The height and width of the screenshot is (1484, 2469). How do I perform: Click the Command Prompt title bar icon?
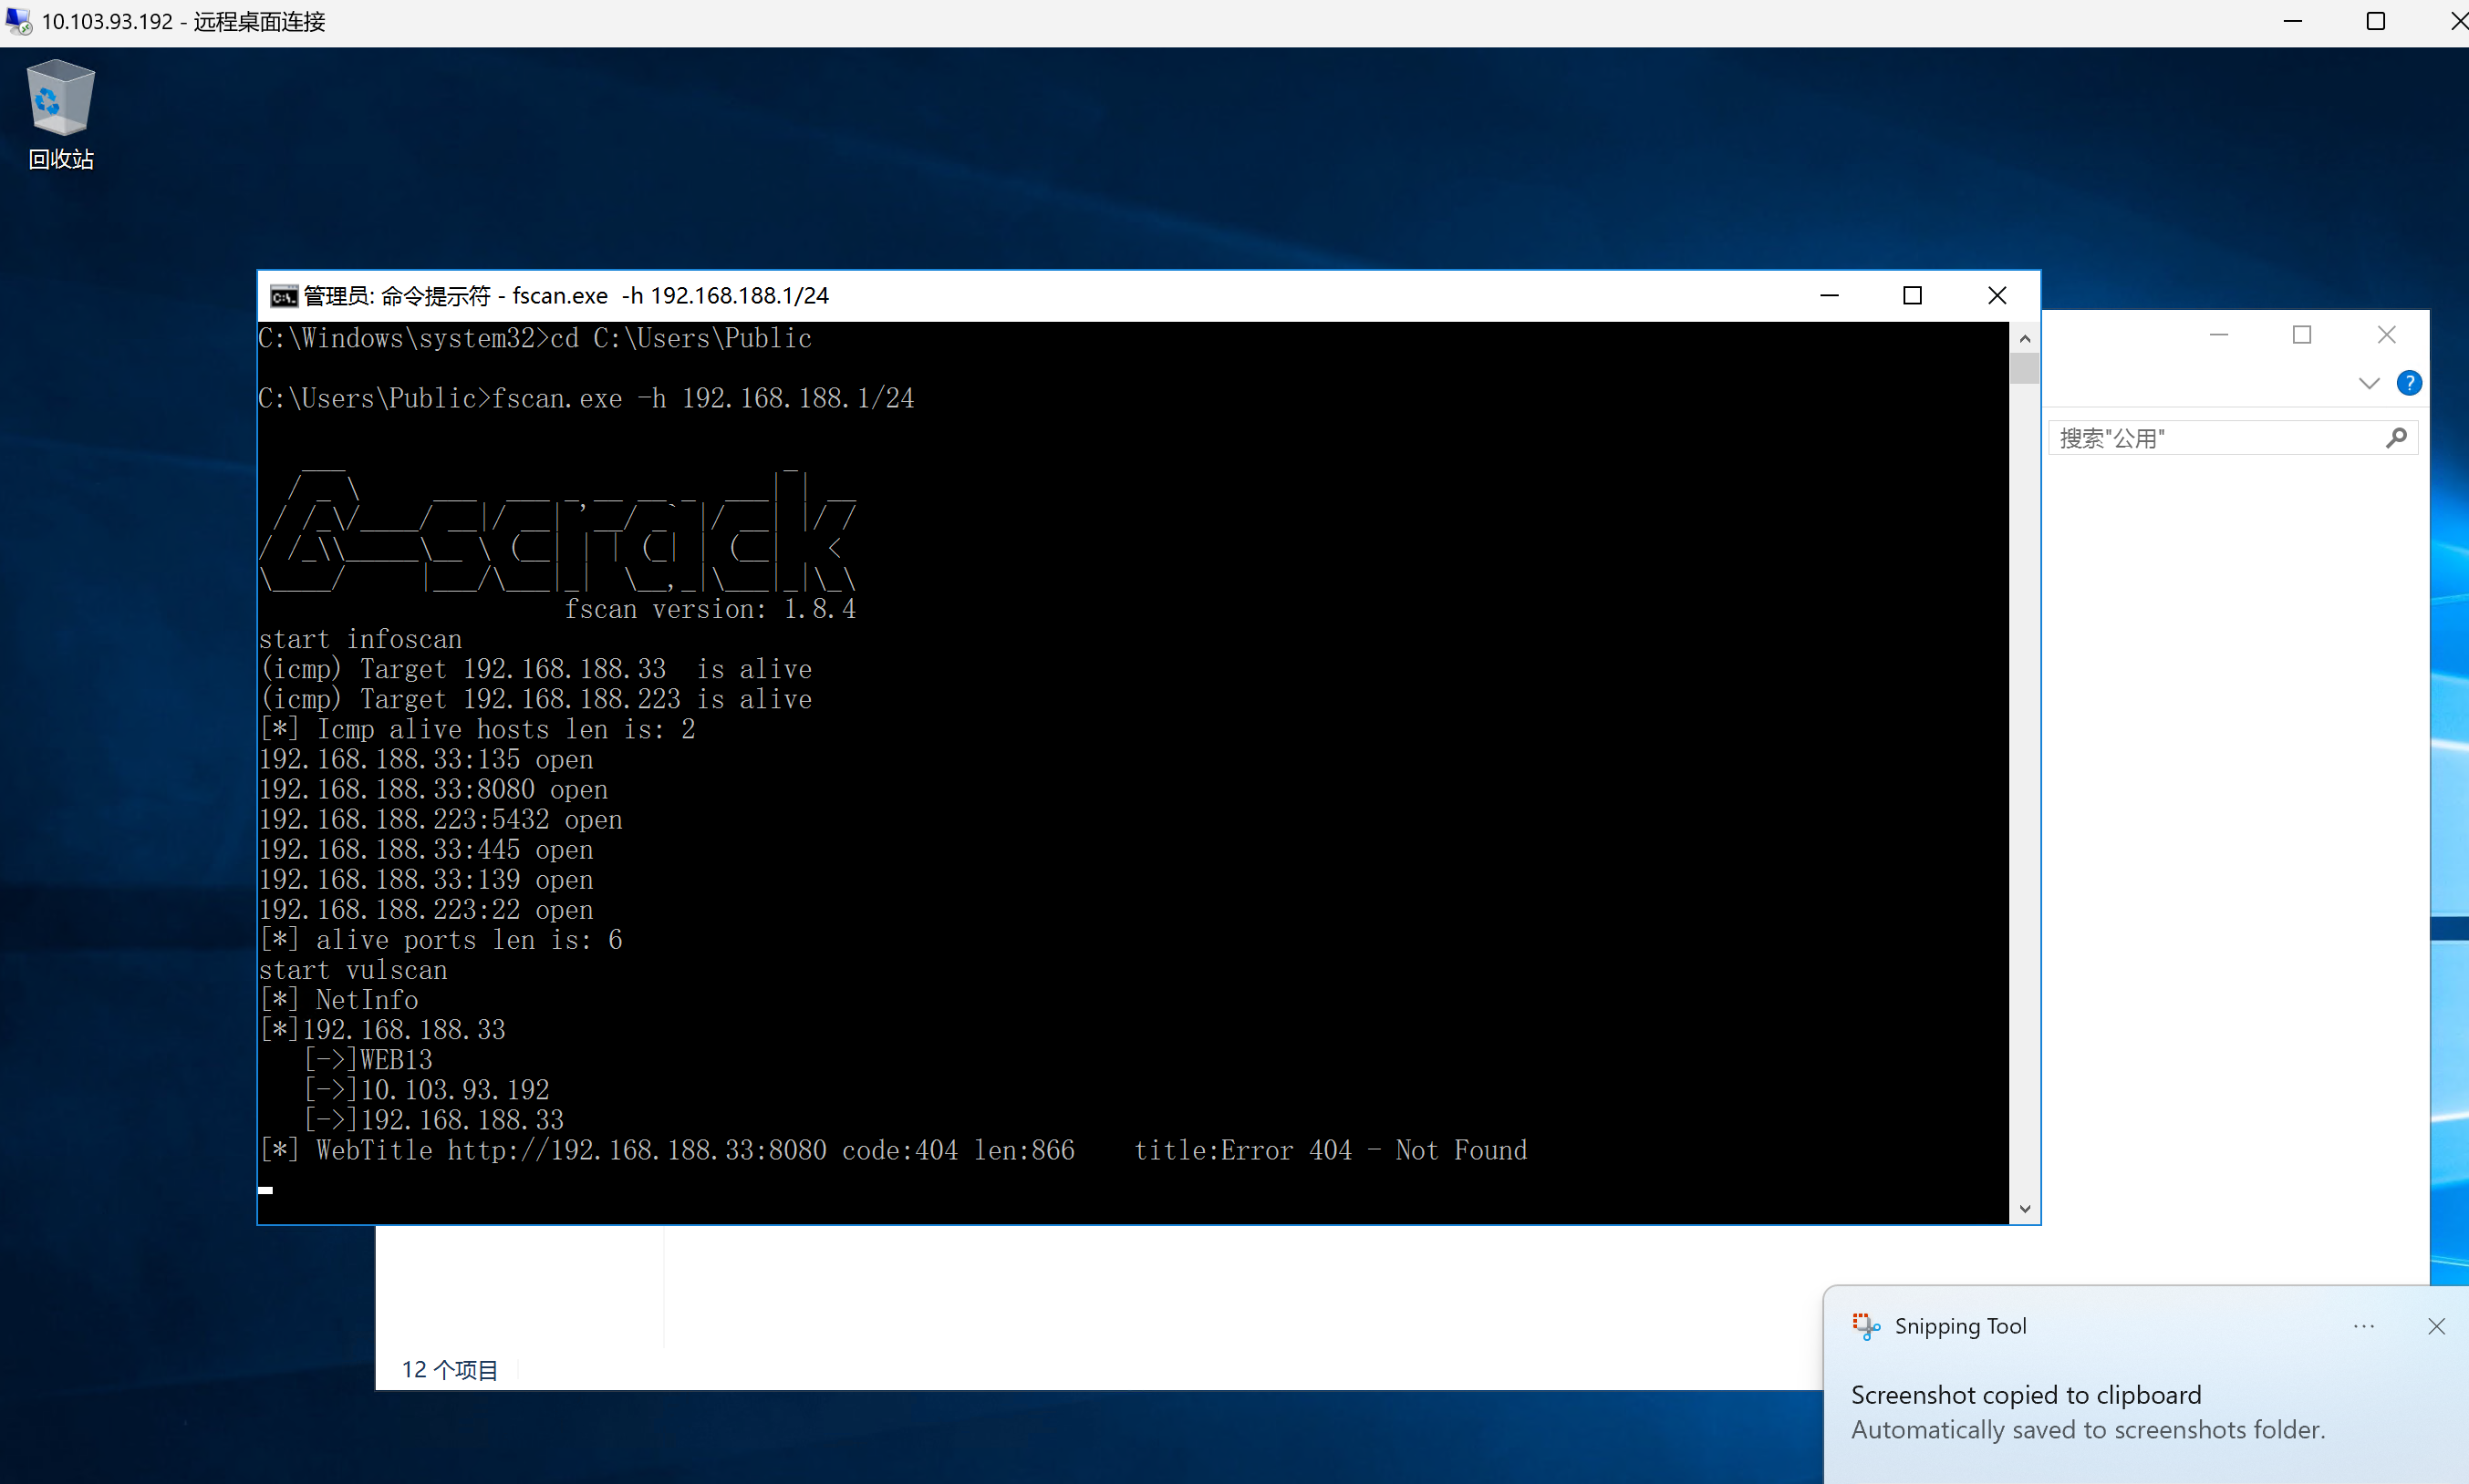tap(283, 296)
